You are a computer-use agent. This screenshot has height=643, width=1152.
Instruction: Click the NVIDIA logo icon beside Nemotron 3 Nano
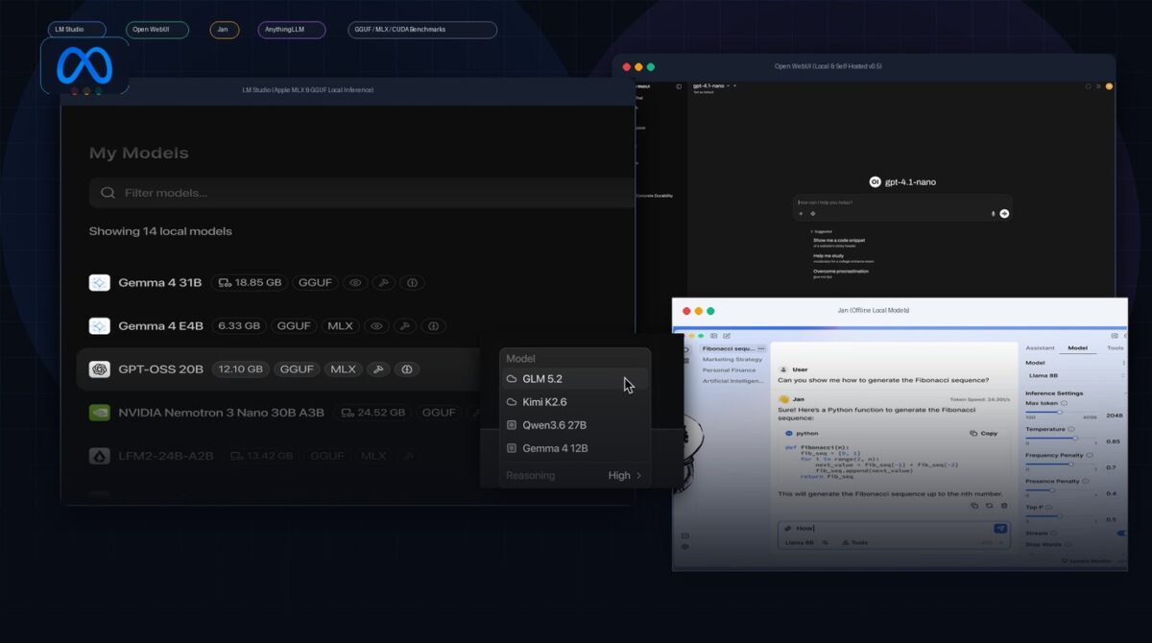click(100, 413)
